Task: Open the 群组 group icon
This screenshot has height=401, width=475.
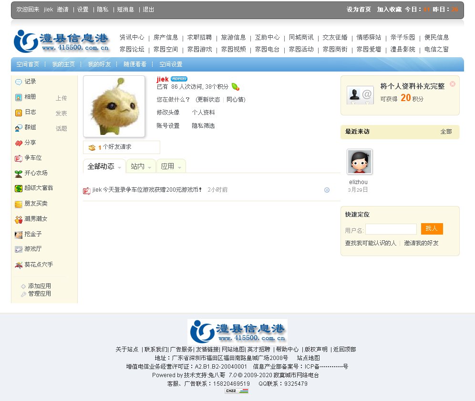Action: (x=19, y=128)
